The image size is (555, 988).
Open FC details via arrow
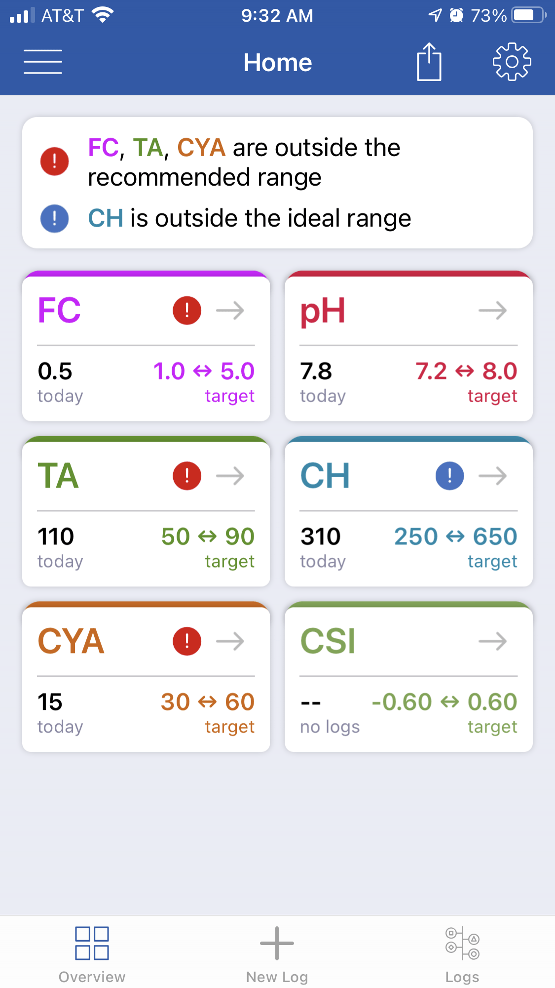click(x=230, y=311)
